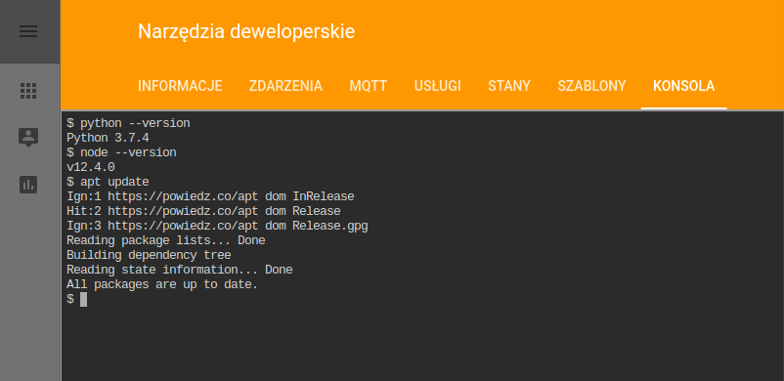
Task: Click the 'Building dependency tree' line
Action: coord(149,255)
